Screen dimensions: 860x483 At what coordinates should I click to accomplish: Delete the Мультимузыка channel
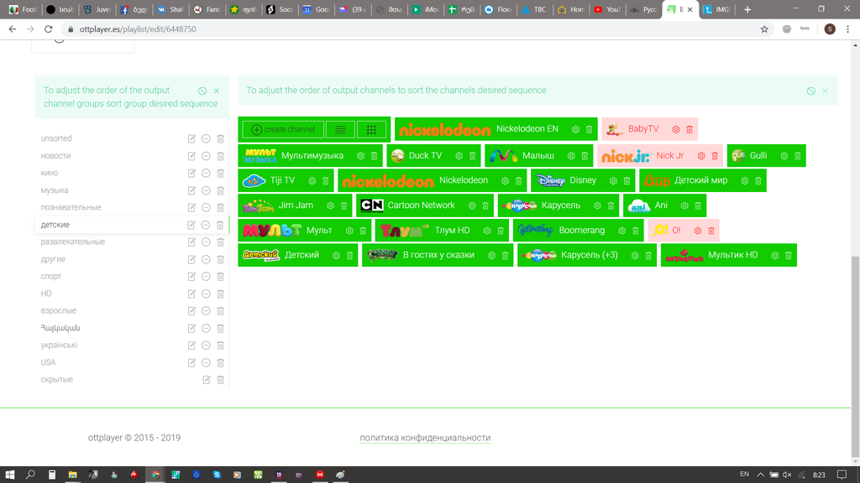click(374, 156)
